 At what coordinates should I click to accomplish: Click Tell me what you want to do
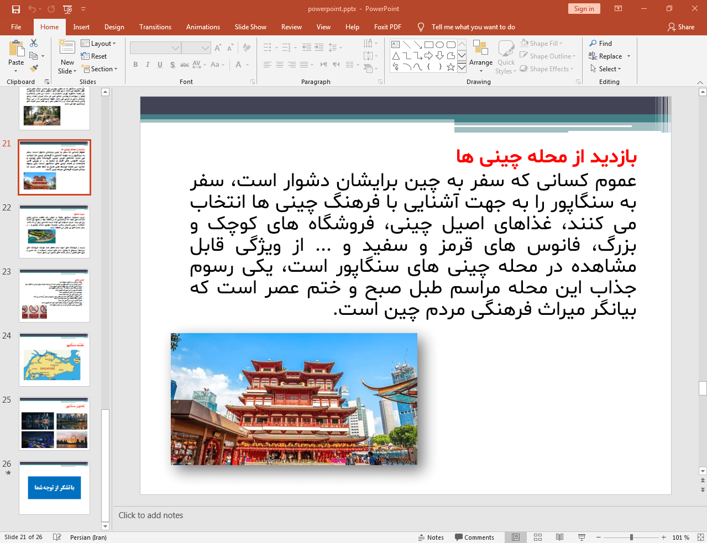click(x=473, y=27)
